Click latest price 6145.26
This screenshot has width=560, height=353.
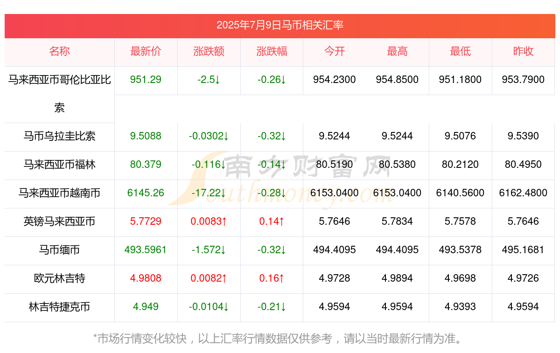(x=146, y=193)
